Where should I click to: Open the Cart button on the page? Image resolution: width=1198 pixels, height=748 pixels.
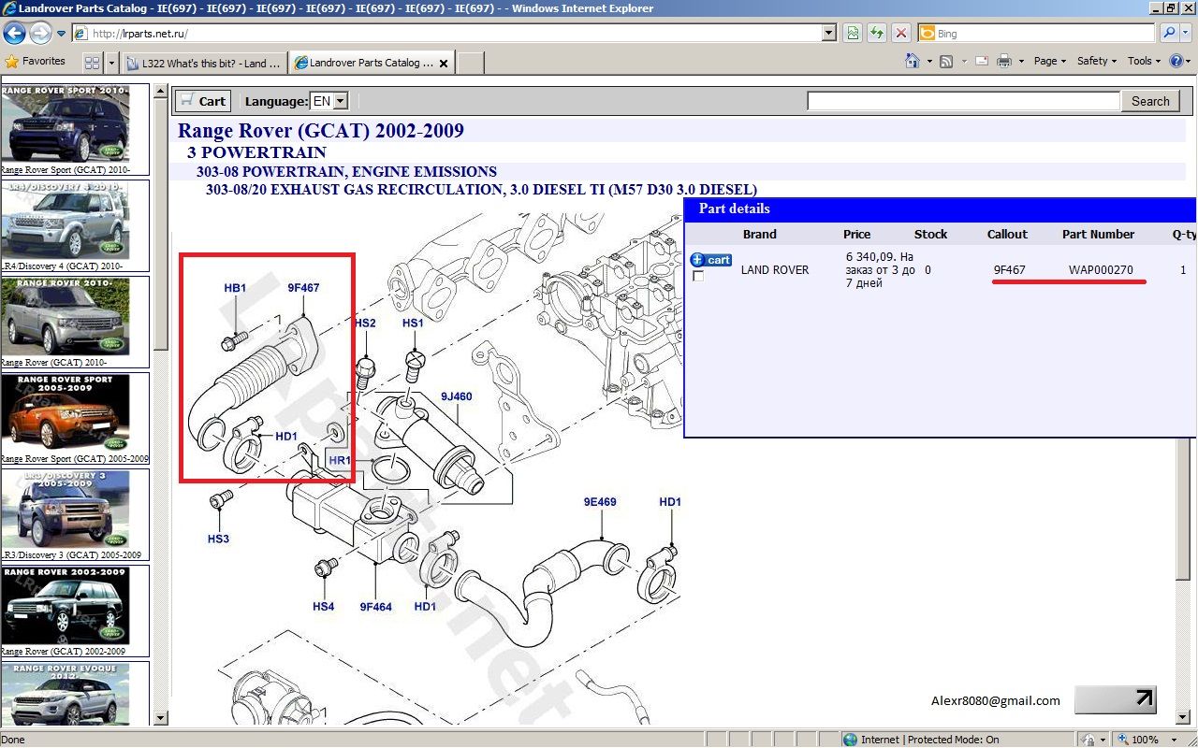click(x=203, y=101)
